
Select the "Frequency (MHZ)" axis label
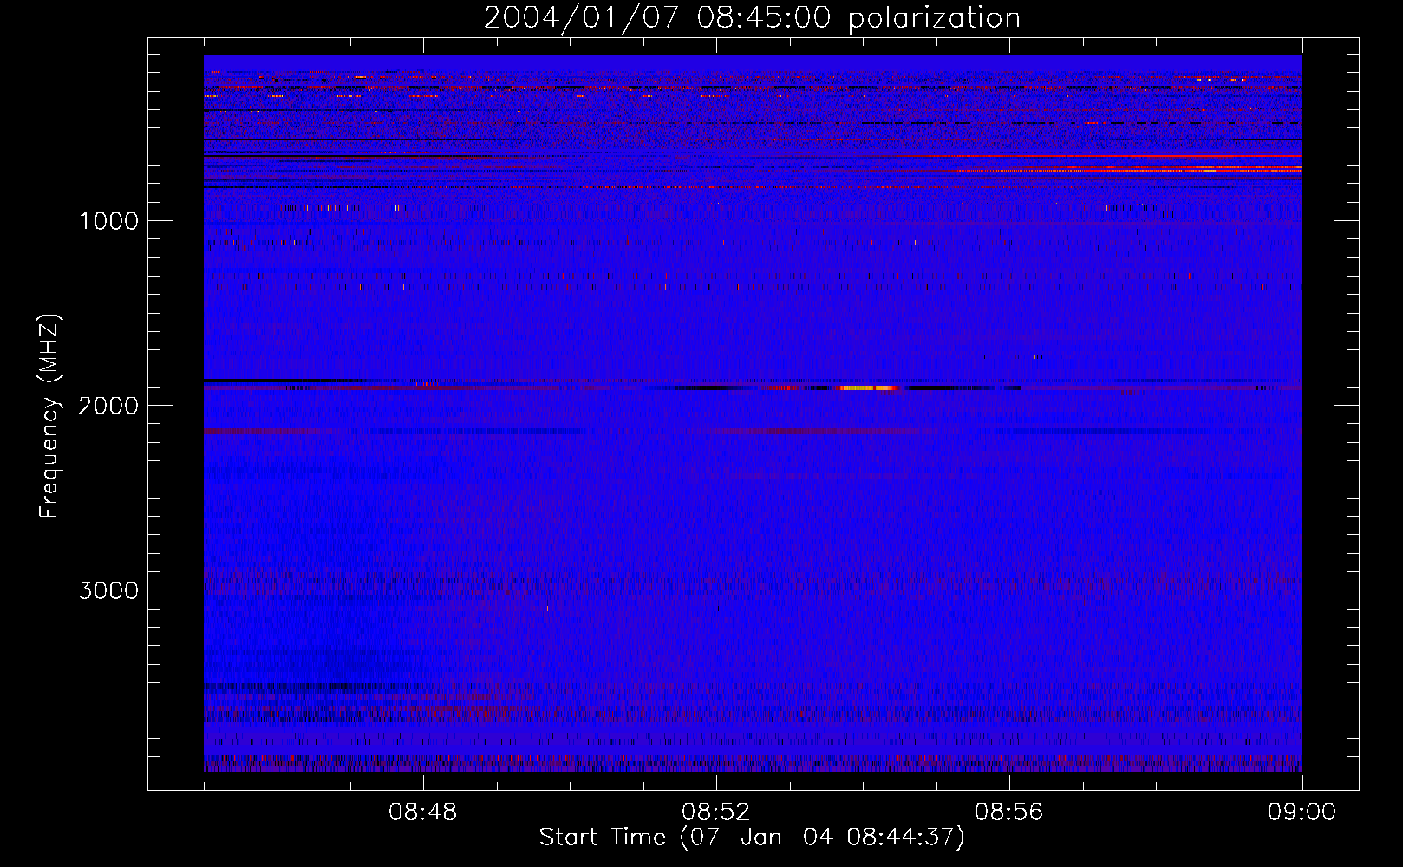50,416
